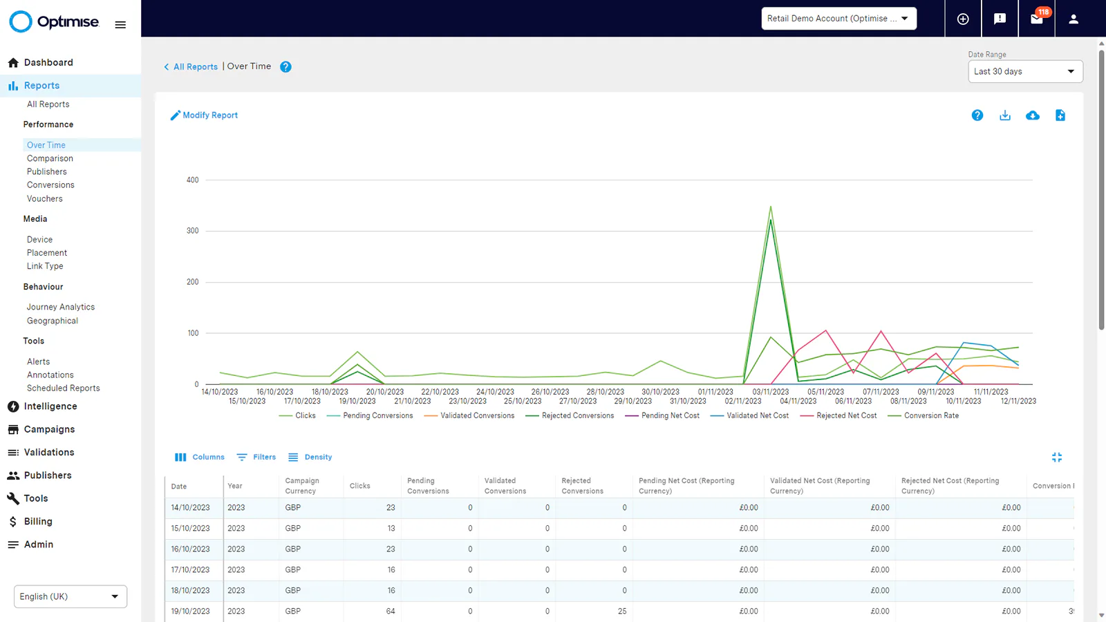Select Campaigns in the sidebar
This screenshot has width=1106, height=622.
pos(49,429)
